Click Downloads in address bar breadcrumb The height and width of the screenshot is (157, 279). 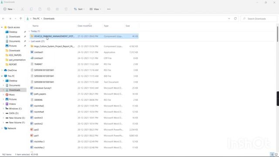pos(49,19)
